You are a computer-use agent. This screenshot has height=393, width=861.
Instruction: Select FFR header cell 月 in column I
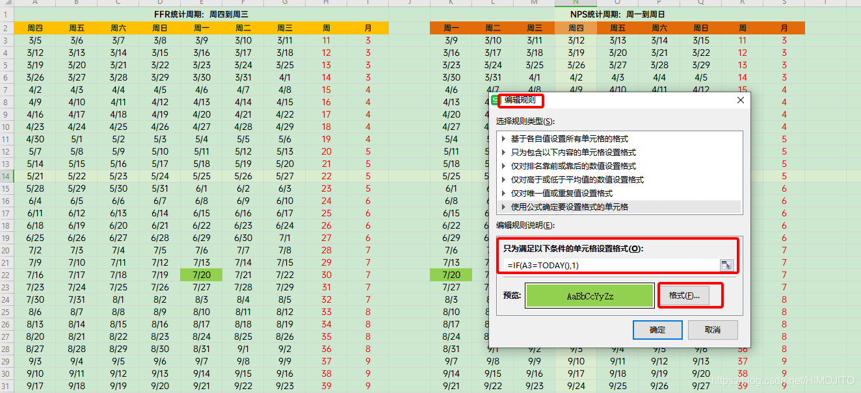(368, 28)
